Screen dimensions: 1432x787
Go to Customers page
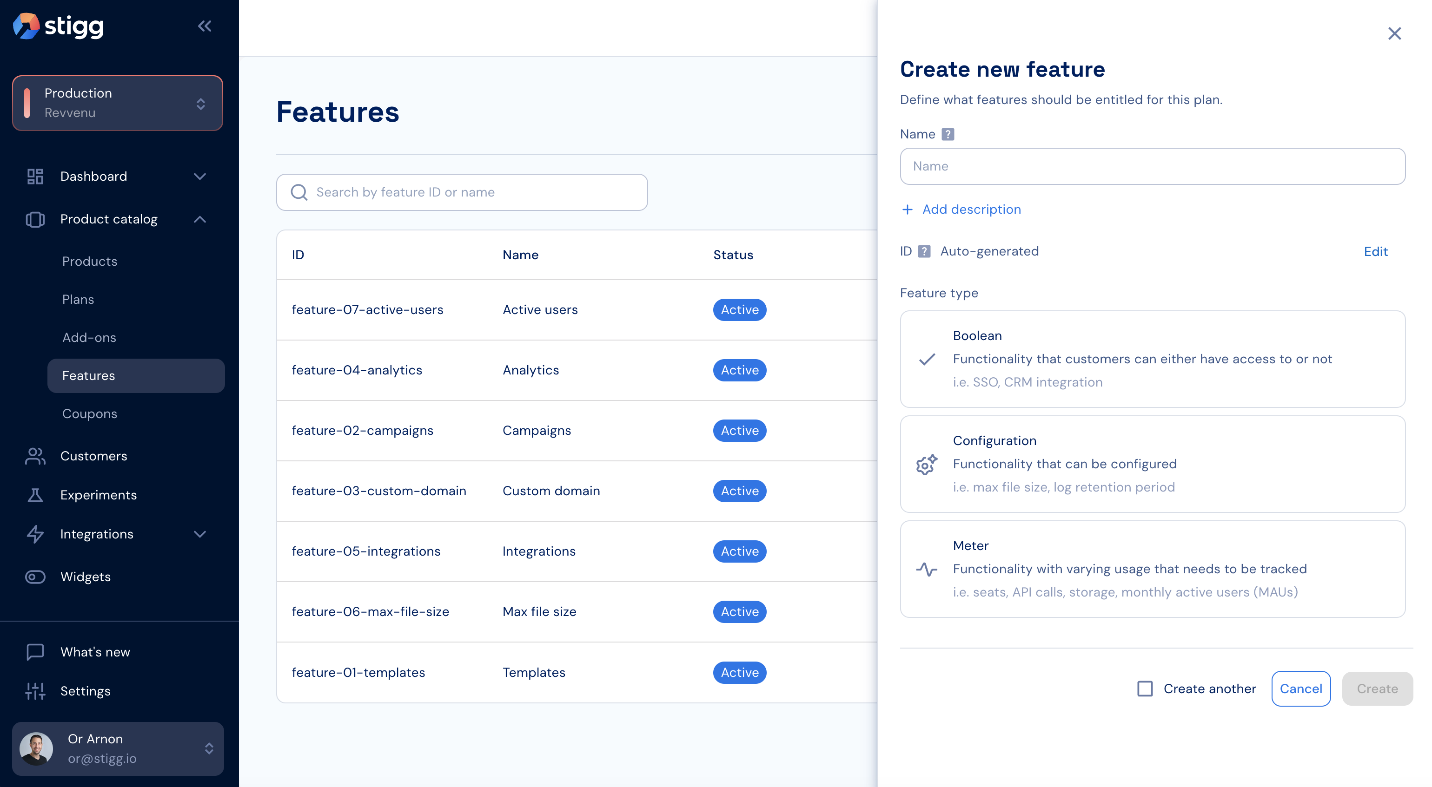pyautogui.click(x=93, y=456)
